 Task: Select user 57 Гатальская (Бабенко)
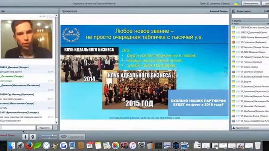pos(250,42)
